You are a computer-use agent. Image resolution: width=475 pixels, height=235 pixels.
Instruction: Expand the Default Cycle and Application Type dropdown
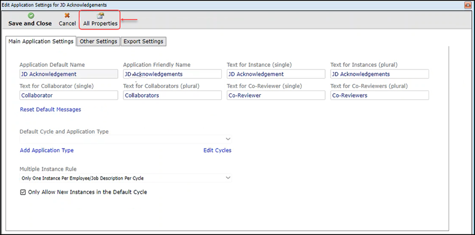pos(228,139)
